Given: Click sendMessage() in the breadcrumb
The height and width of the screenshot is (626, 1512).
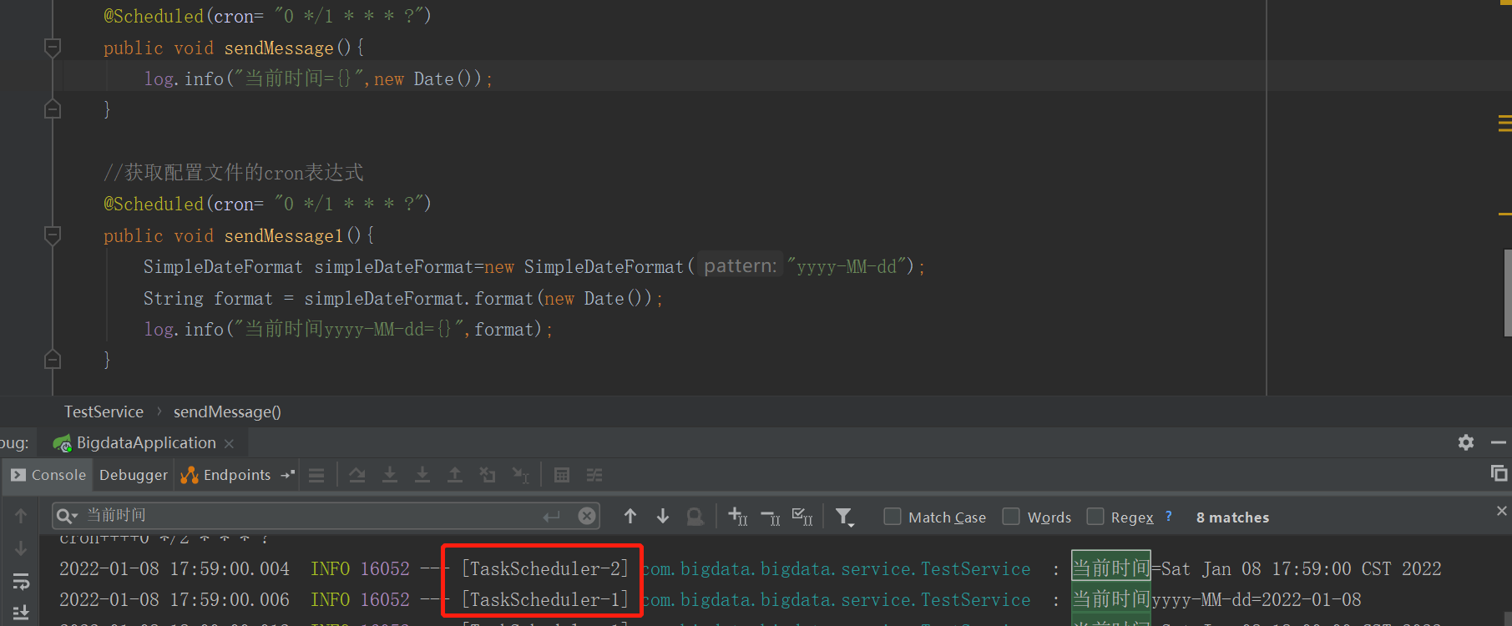Looking at the screenshot, I should [227, 411].
